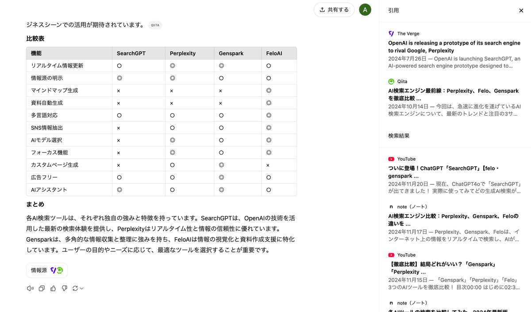Click the regenerate response icon
Viewport: 531px width, 312px height.
[x=75, y=289]
